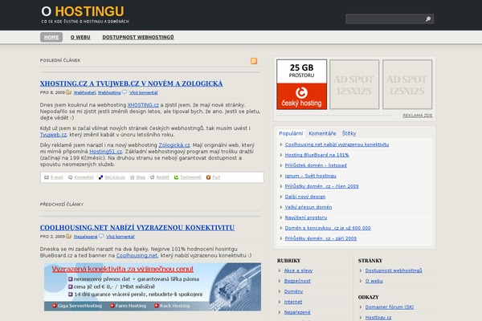Open popular post Hosting BlueBoard na 101%

[317, 155]
